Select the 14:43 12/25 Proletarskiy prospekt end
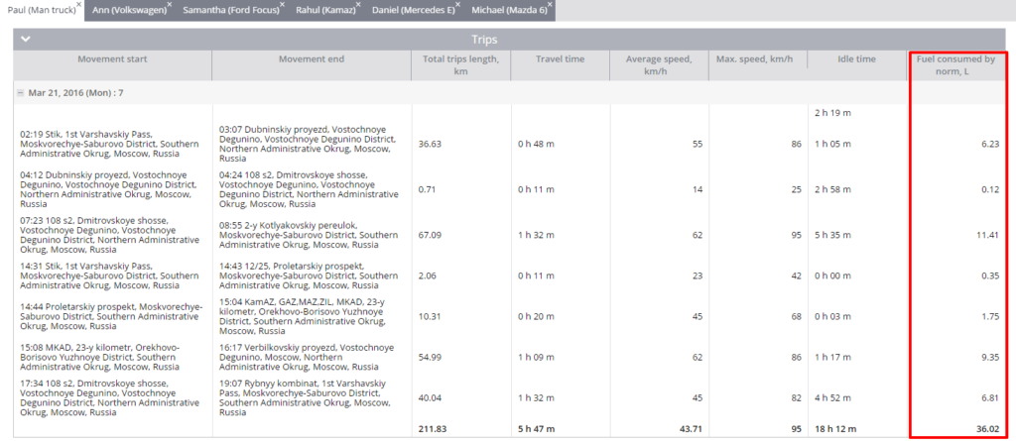 pos(308,276)
